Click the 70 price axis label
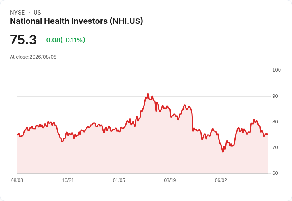Viewport: 292px width, 201px height. (x=275, y=148)
